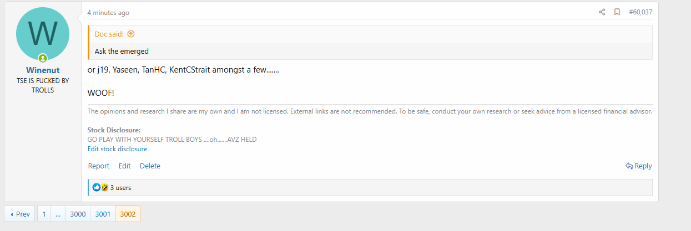Image resolution: width=691 pixels, height=231 pixels.
Task: Bookmark this post
Action: 617,12
